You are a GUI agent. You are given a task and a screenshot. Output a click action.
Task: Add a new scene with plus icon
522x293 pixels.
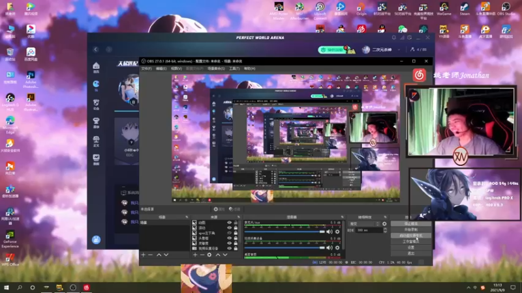(143, 255)
